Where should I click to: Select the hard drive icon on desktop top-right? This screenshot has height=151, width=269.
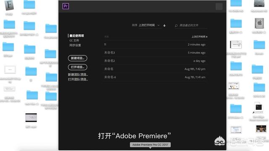pyautogui.click(x=259, y=4)
